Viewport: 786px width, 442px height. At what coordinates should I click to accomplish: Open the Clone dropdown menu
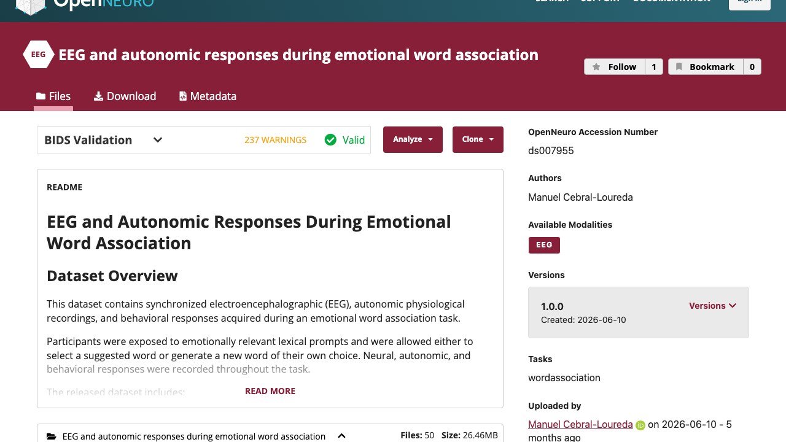tap(478, 139)
